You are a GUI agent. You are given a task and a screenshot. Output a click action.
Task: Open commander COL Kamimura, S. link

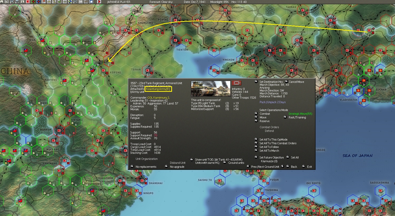tap(159, 98)
